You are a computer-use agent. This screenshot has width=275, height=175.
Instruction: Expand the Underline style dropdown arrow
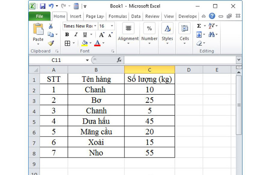point(91,34)
